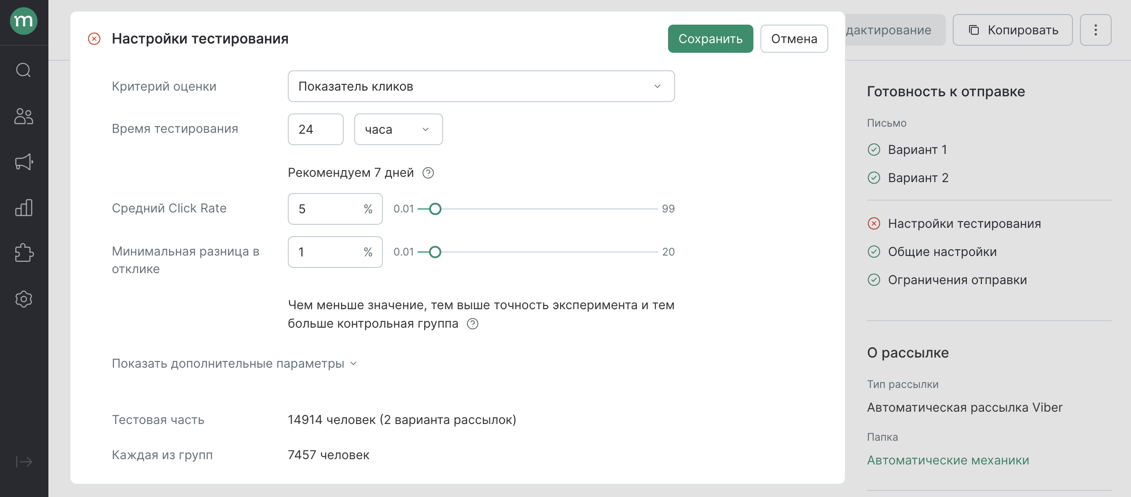The image size is (1131, 497).
Task: Click the Готовность к отправке heading
Action: click(x=946, y=91)
